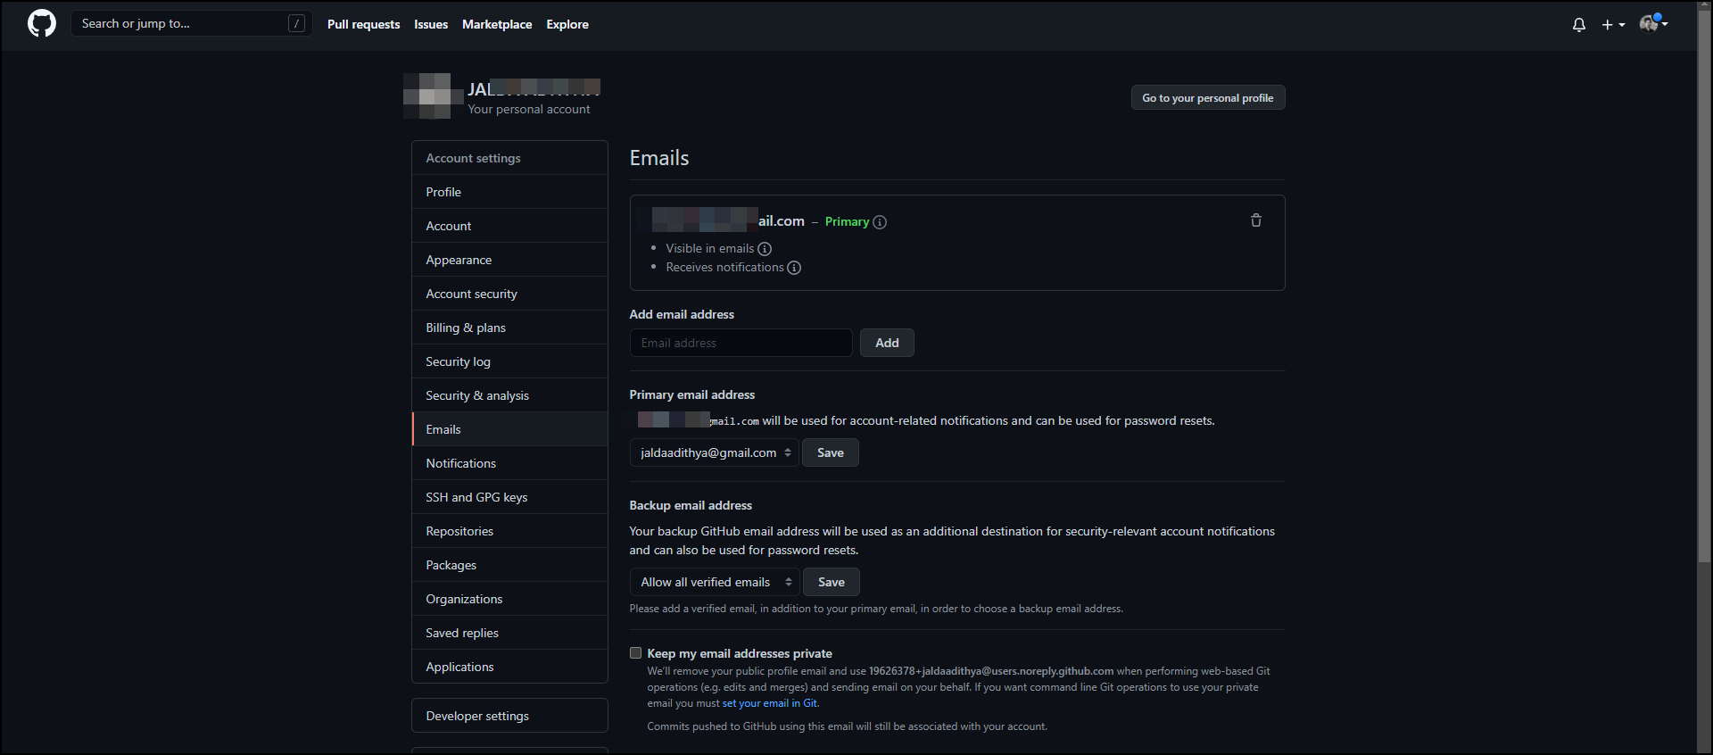Click the info icon next to Primary

(x=880, y=222)
